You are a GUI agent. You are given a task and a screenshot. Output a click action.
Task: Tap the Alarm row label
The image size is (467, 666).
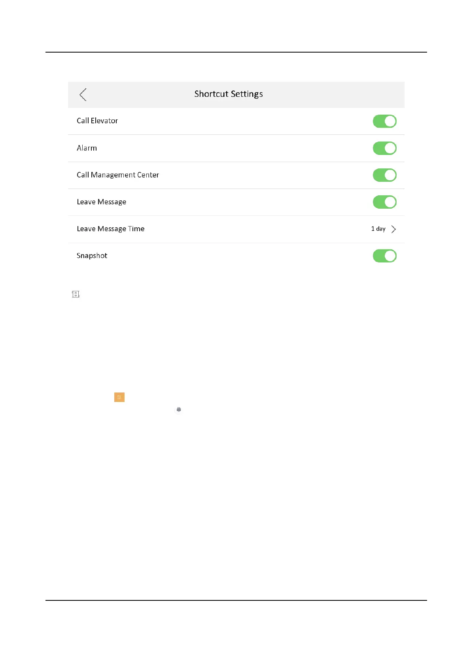[x=87, y=148]
